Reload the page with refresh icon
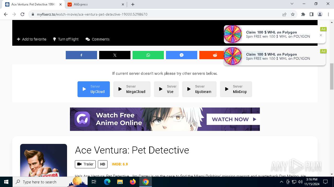334x187 pixels. [22, 14]
